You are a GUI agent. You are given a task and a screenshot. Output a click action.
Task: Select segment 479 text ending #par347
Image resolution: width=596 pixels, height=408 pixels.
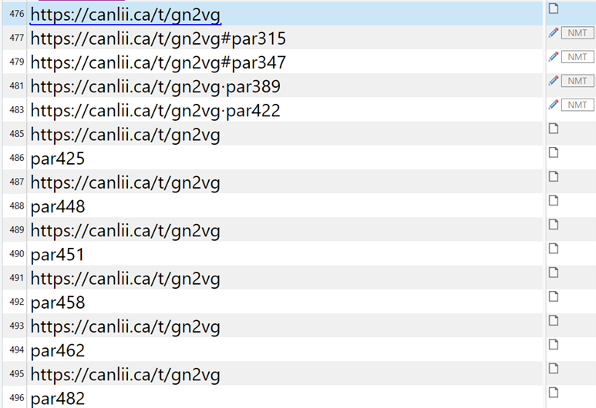click(x=158, y=63)
